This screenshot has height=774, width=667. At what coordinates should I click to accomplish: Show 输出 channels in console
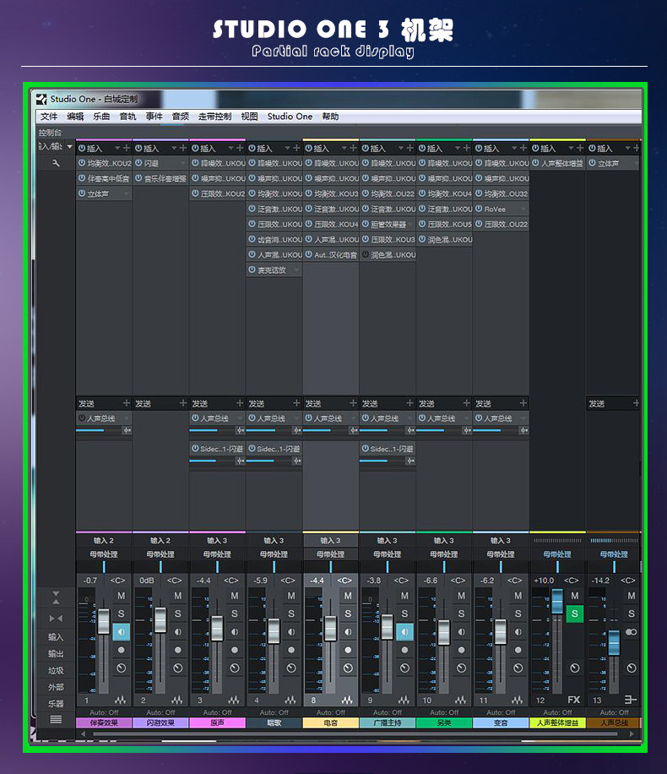click(56, 654)
